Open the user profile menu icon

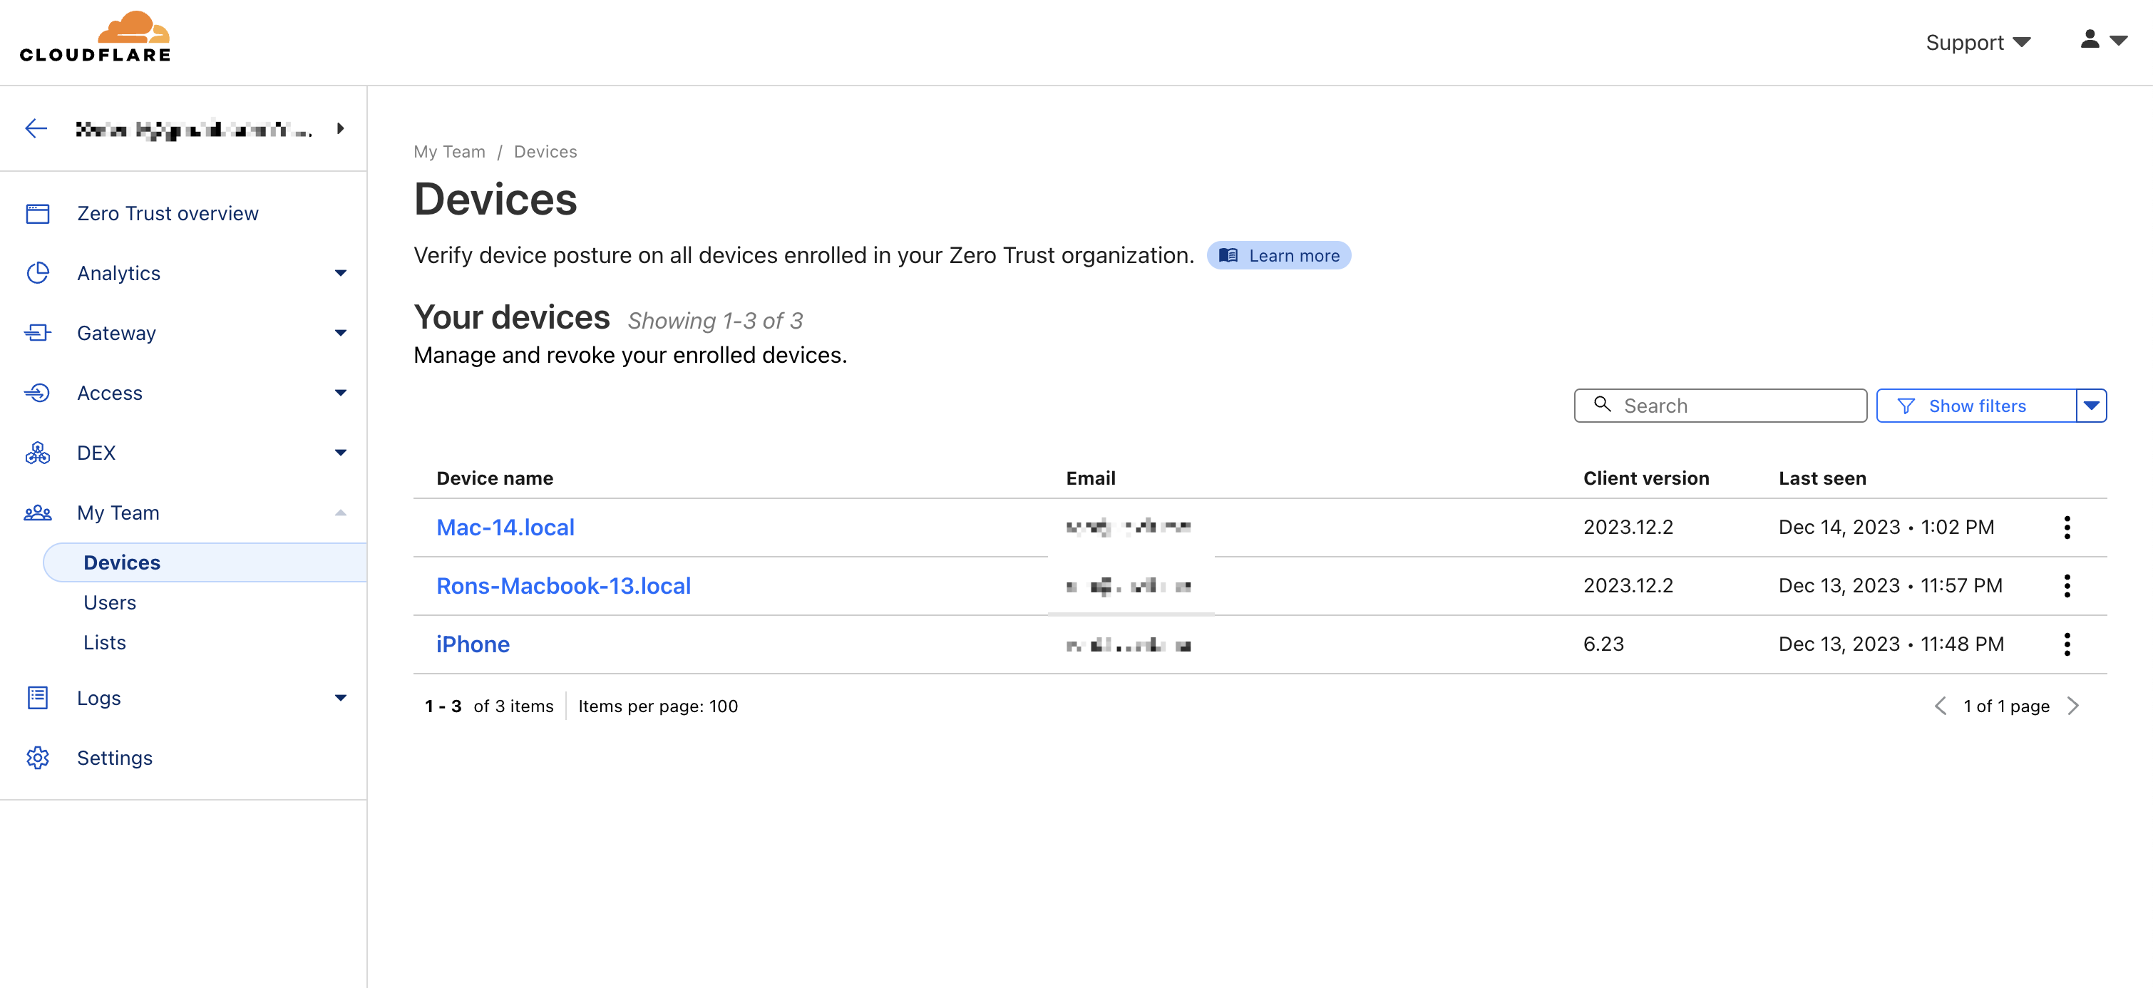pos(2103,39)
